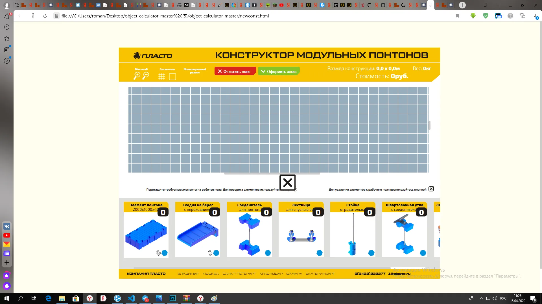Click the Очистить поле button

(235, 71)
